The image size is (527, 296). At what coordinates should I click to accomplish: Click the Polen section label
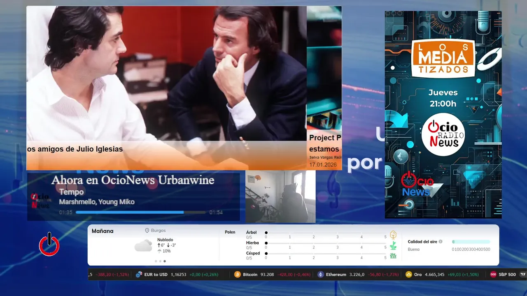pyautogui.click(x=230, y=232)
